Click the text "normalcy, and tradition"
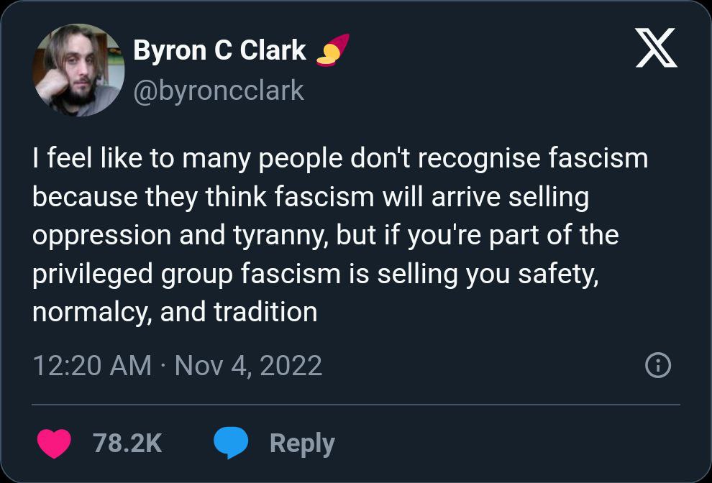This screenshot has width=712, height=483. pos(175,313)
